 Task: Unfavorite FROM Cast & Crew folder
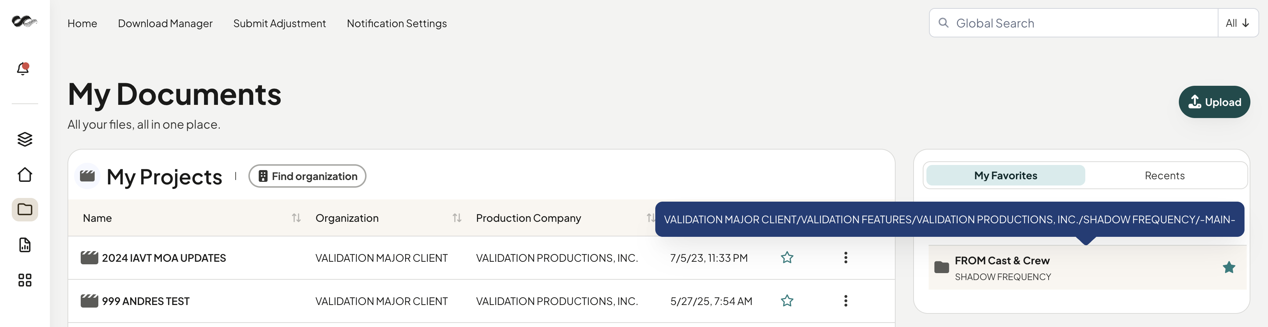coord(1229,268)
